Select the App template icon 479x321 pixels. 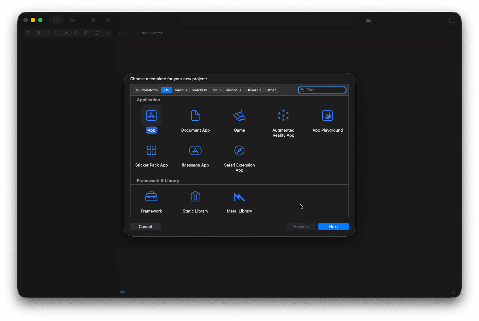(x=151, y=116)
